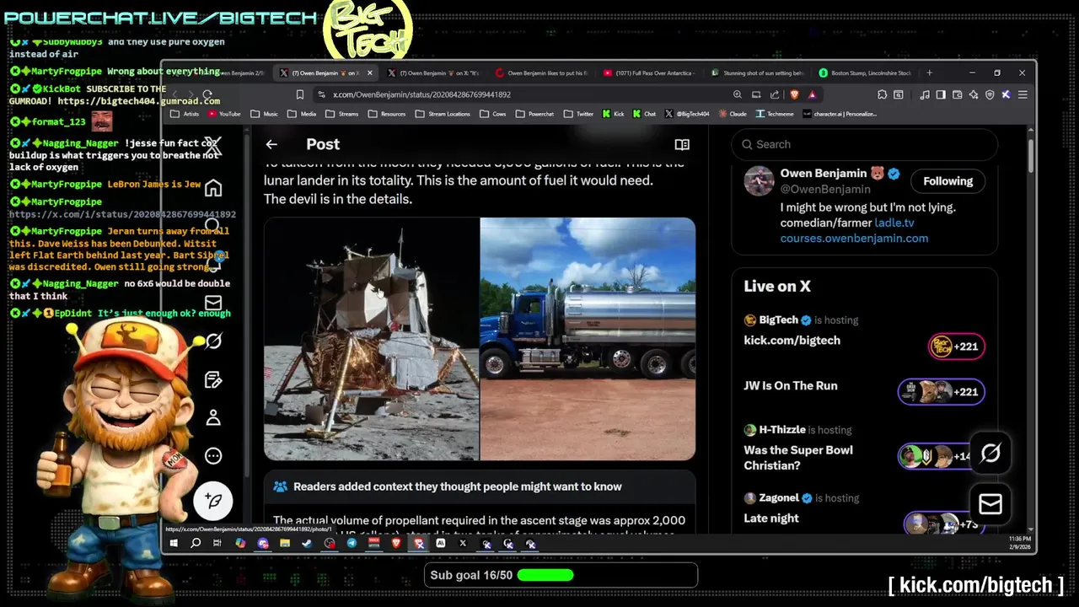The height and width of the screenshot is (607, 1079).
Task: Switch to the 'Owen Benjamin likes to put his' tab
Action: [544, 73]
